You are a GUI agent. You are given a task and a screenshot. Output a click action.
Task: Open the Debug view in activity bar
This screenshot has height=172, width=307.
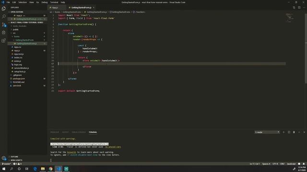pyautogui.click(x=3, y=32)
